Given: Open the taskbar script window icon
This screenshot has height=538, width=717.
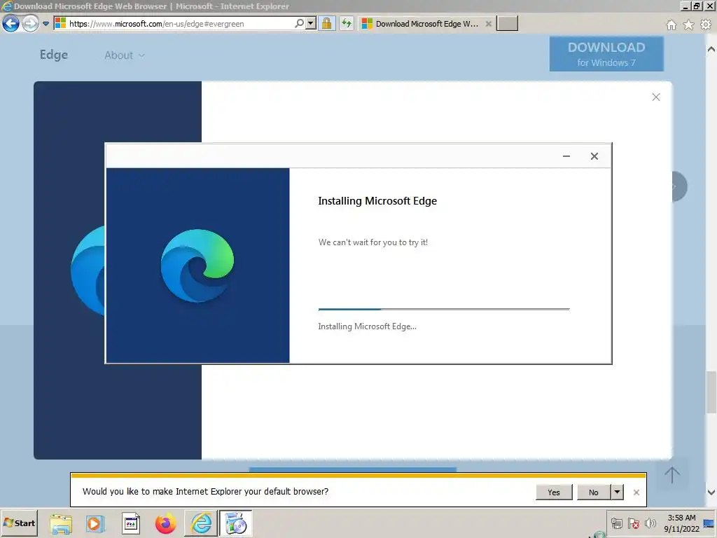Looking at the screenshot, I should [x=131, y=523].
